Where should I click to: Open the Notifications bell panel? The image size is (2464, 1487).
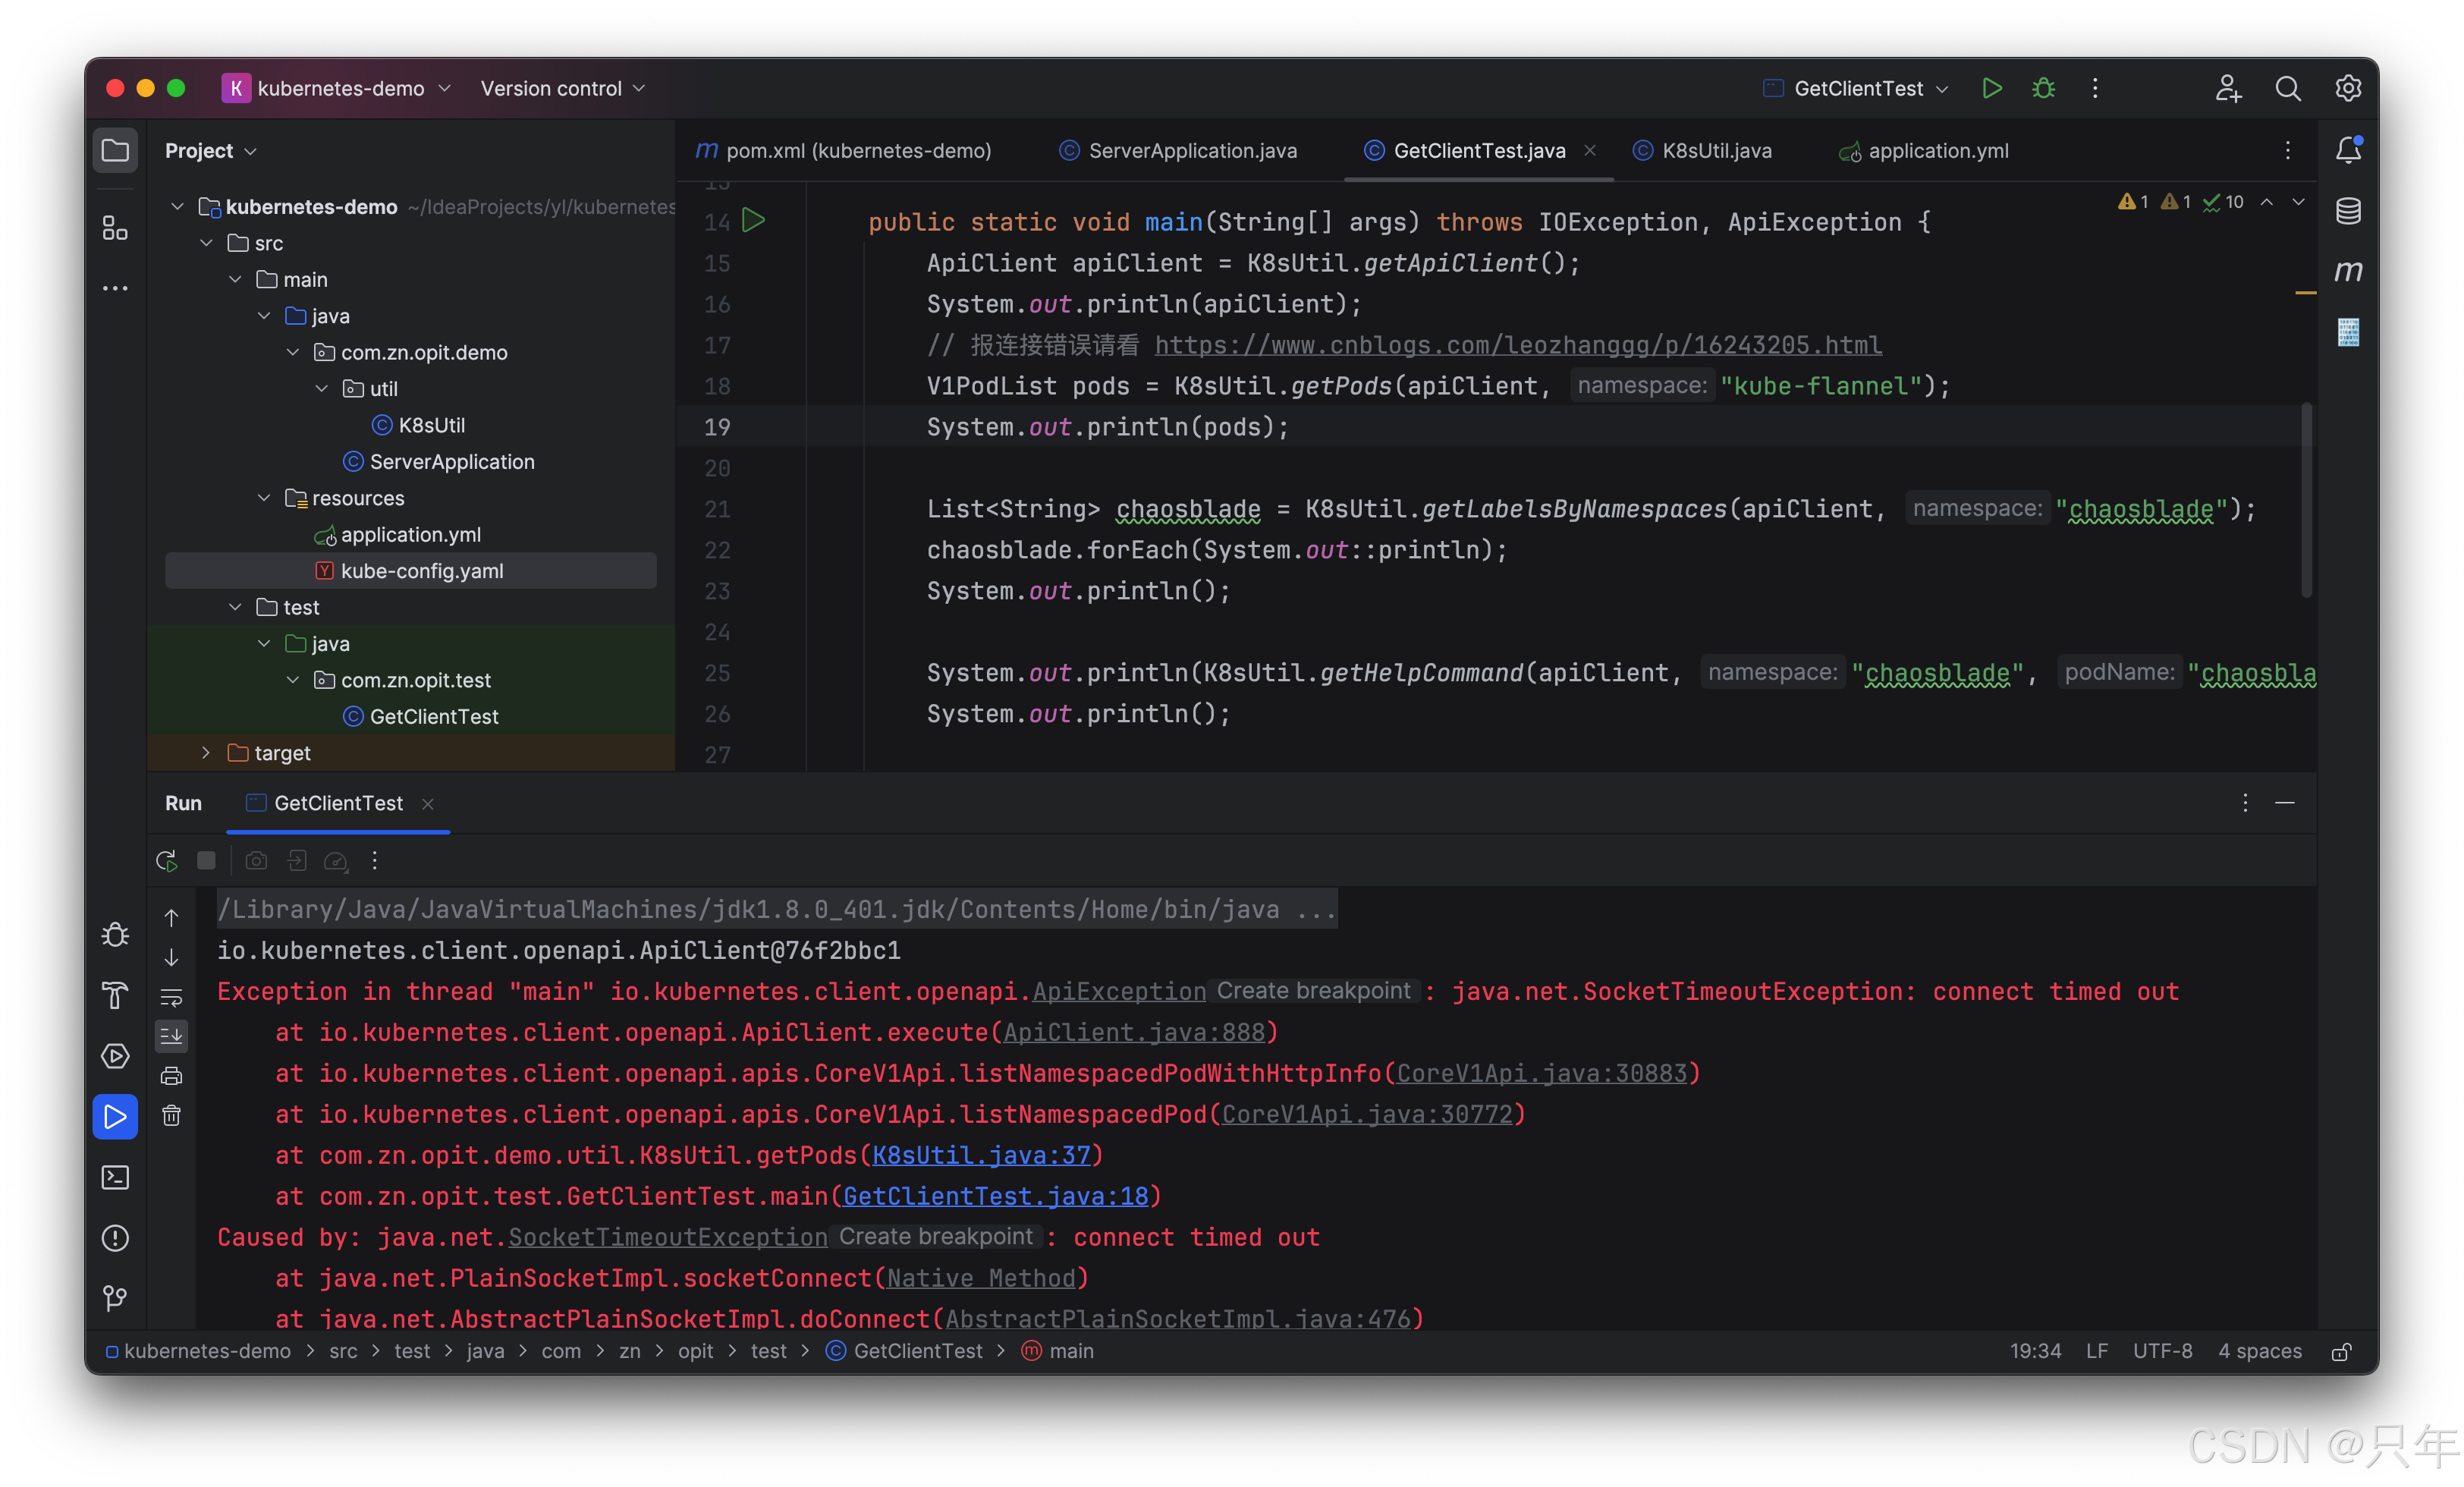(2347, 150)
